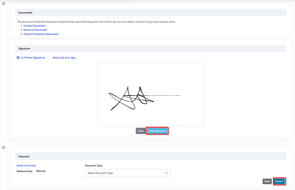This screenshot has width=295, height=190.
Task: Click the circular step icon beside Documents section
Action: click(x=4, y=4)
